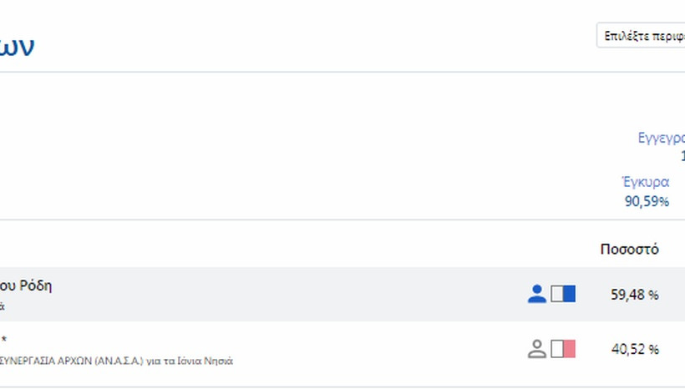Click the subtitle text under the 'Ρόδη' name
685x389 pixels.
coord(3,306)
